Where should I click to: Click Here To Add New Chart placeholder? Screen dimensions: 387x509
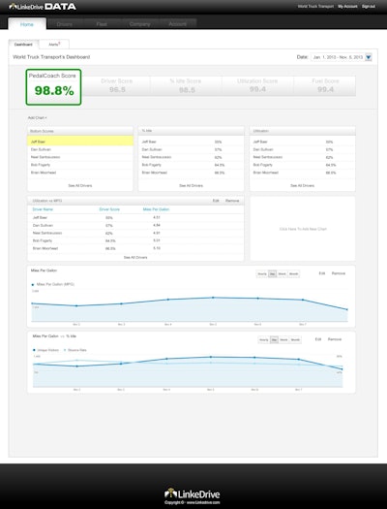(x=303, y=229)
